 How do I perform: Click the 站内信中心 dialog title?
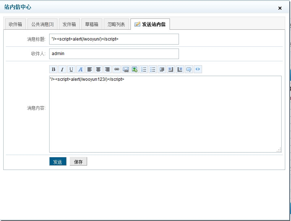coord(18,7)
